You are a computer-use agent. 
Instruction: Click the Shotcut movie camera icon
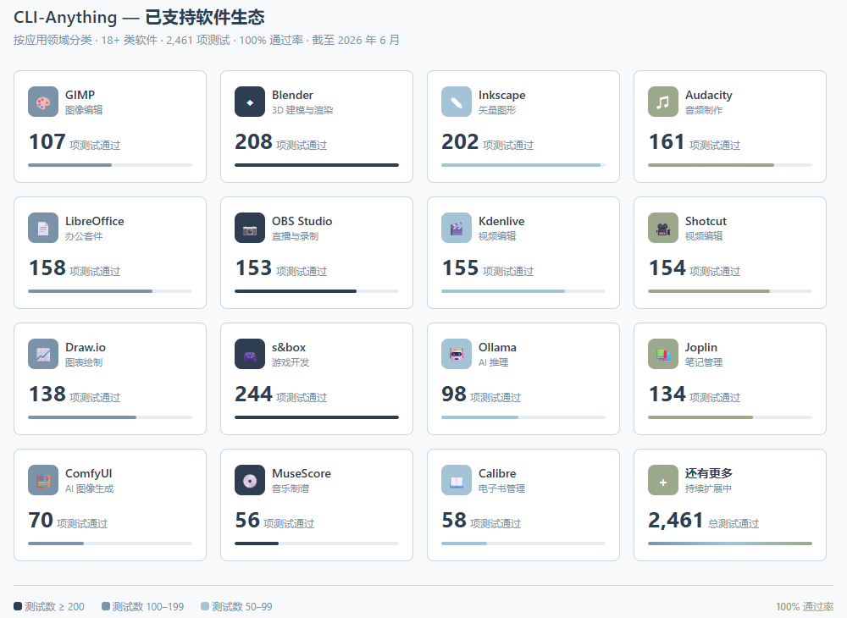click(663, 228)
